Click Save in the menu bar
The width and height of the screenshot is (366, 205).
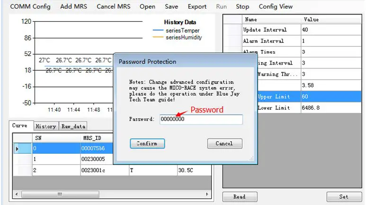coord(171,7)
